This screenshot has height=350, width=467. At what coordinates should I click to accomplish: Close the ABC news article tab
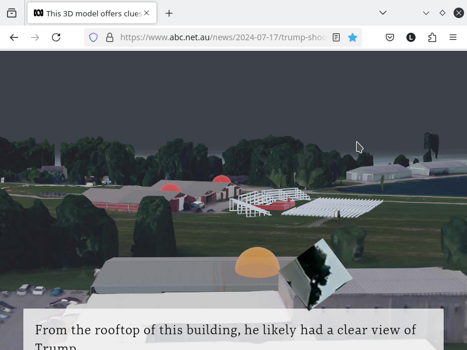pyautogui.click(x=147, y=13)
